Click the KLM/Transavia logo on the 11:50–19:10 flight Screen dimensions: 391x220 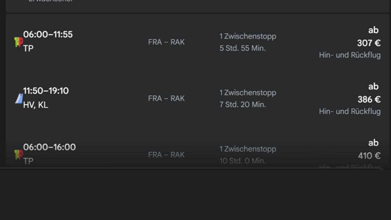pyautogui.click(x=19, y=98)
